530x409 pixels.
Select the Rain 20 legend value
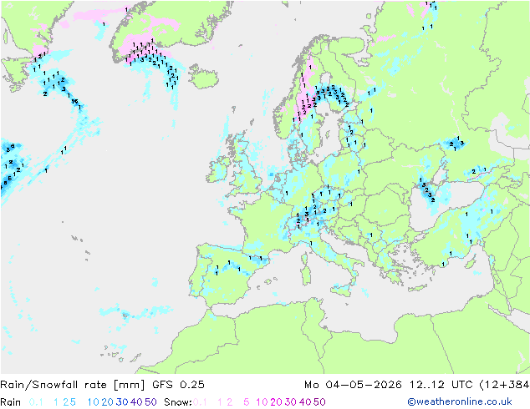coord(108,402)
